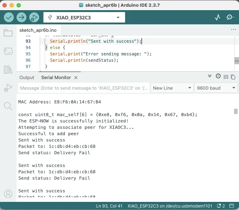Click line number 95 in the gutter
The height and width of the screenshot is (210, 239).
click(x=28, y=54)
